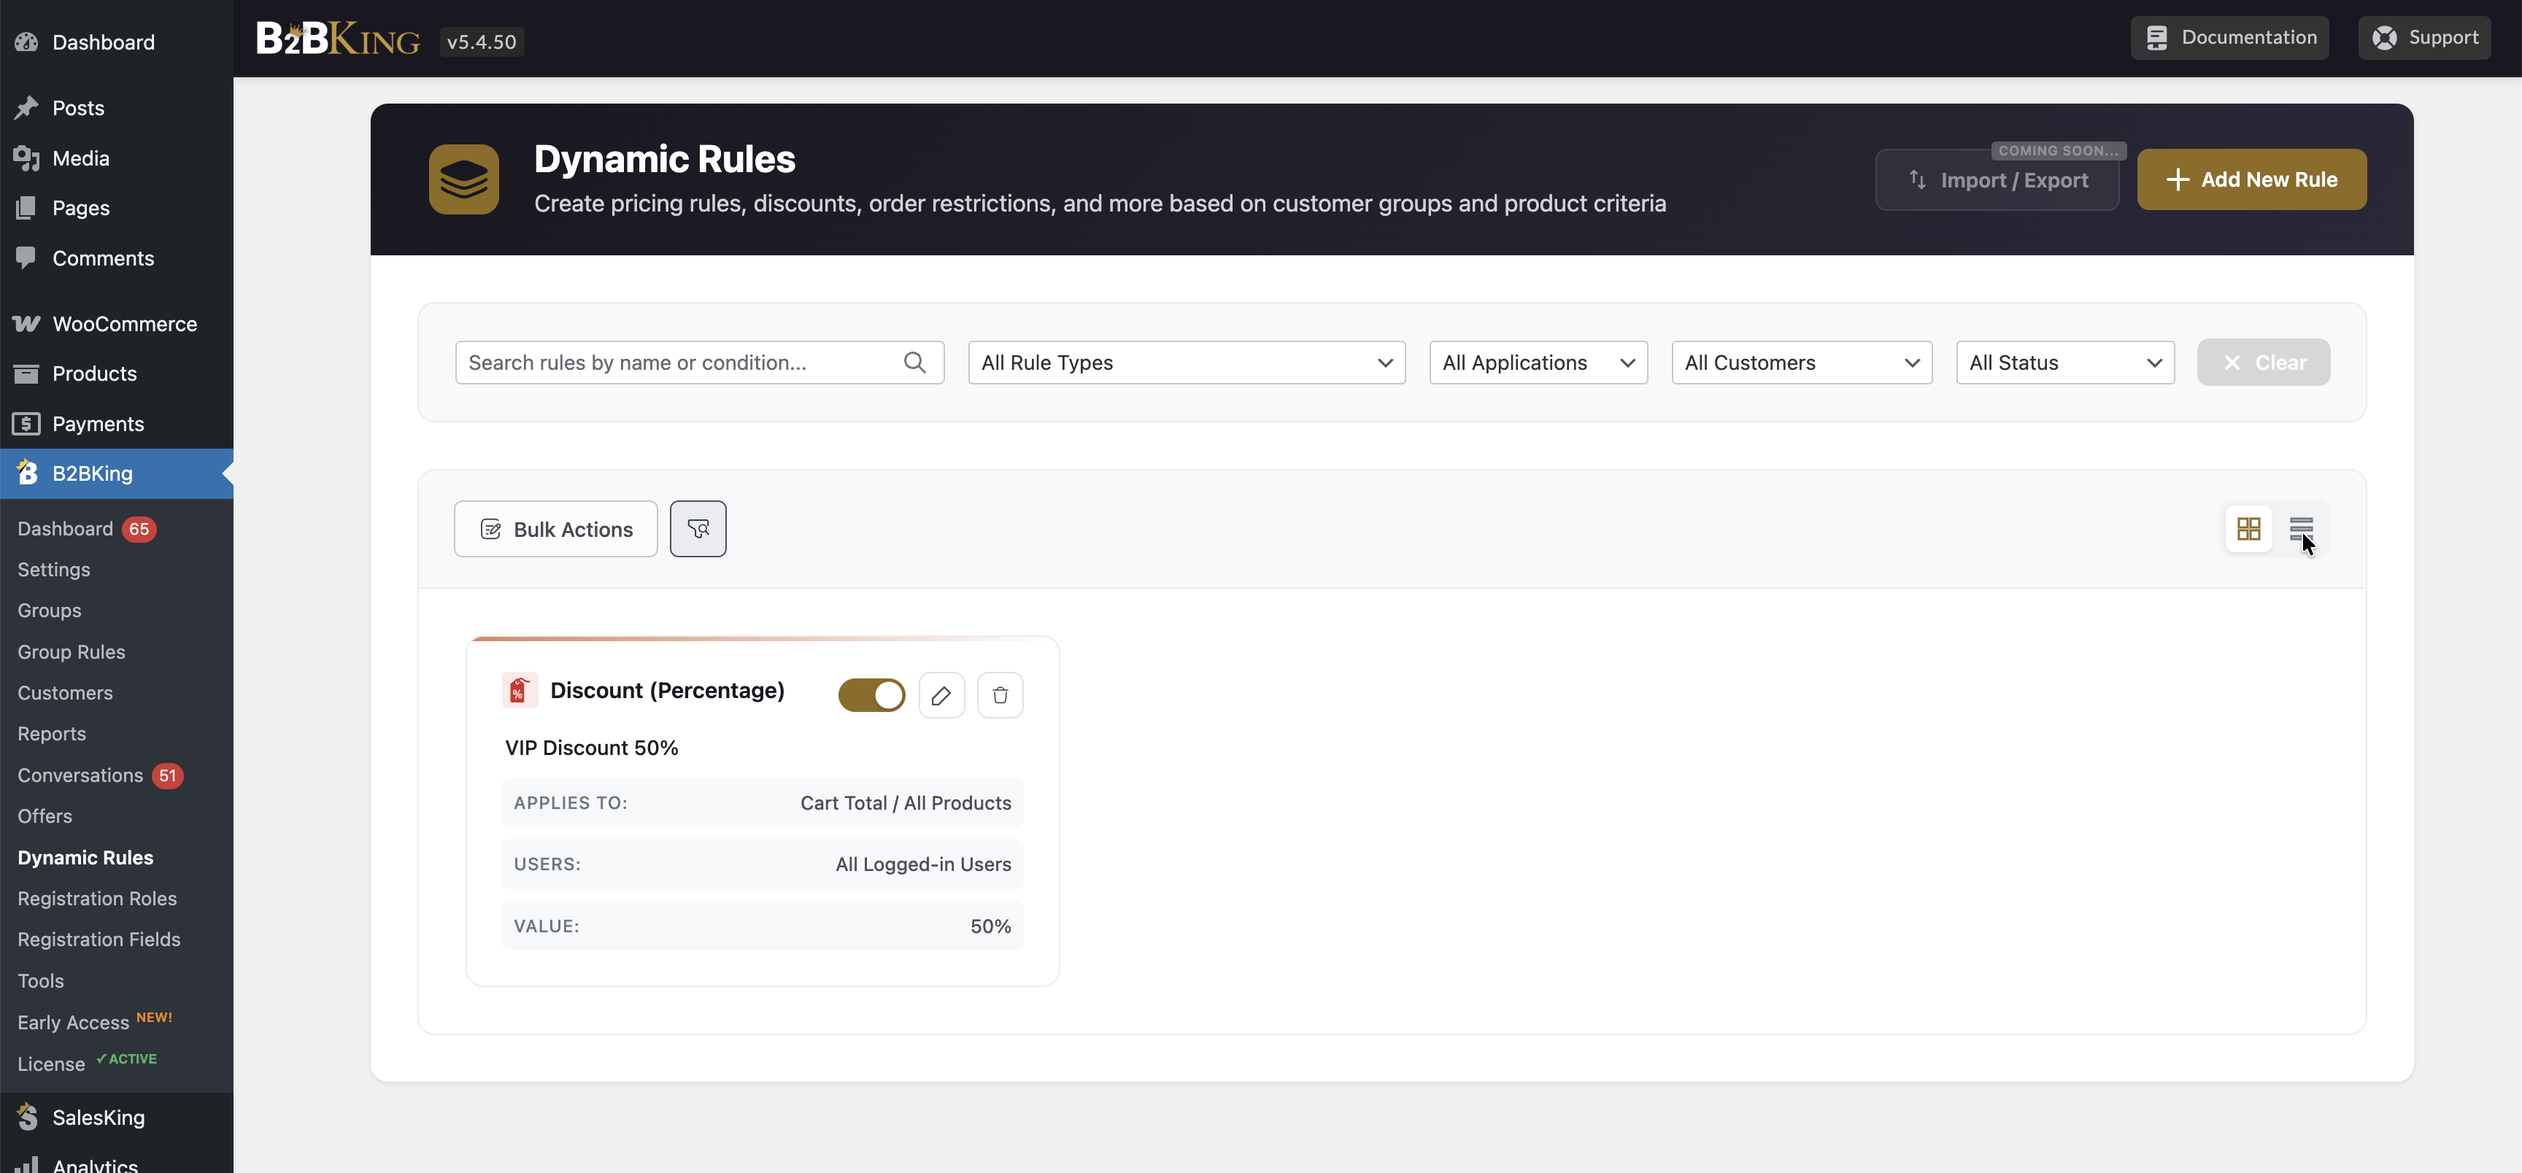Screen dimensions: 2522x1173
Task: Click the Bulk Actions button
Action: coord(555,530)
